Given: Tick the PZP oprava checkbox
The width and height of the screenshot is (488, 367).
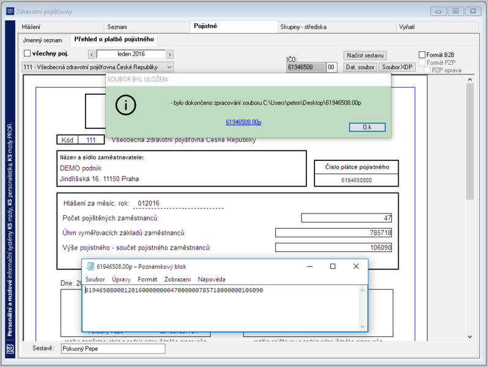Looking at the screenshot, I should pos(427,70).
